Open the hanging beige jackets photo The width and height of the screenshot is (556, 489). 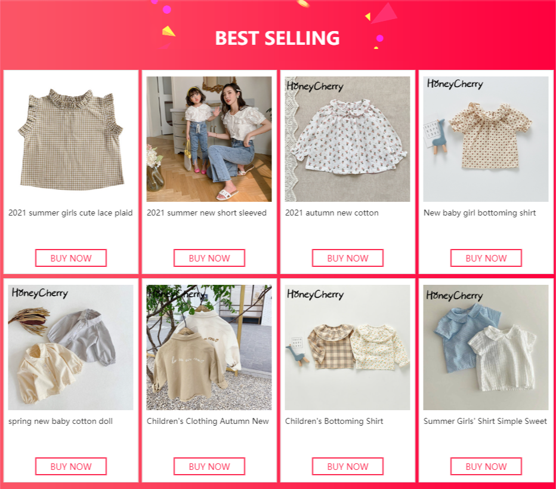[x=209, y=347]
